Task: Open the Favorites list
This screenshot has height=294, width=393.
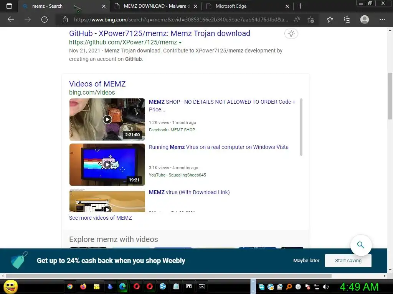Action: 330,20
